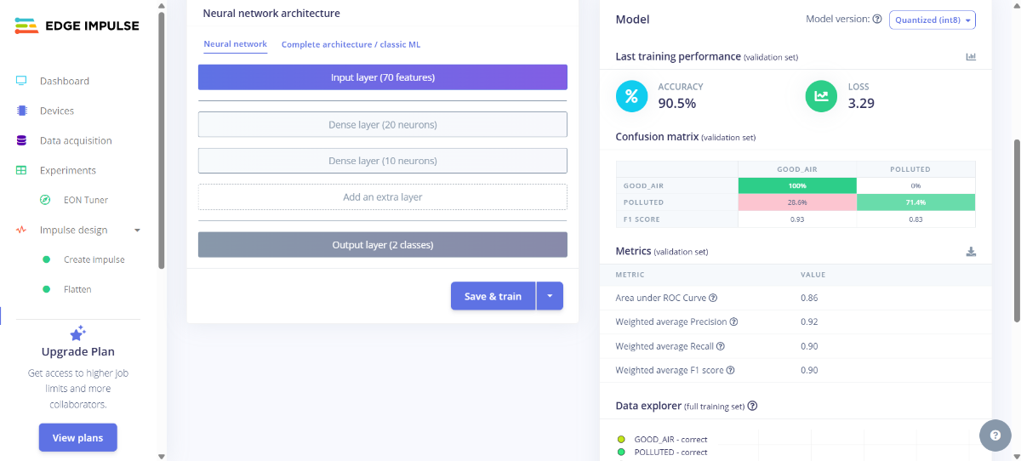Collapse the Impulse design menu chevron
The image size is (1021, 461).
137,230
